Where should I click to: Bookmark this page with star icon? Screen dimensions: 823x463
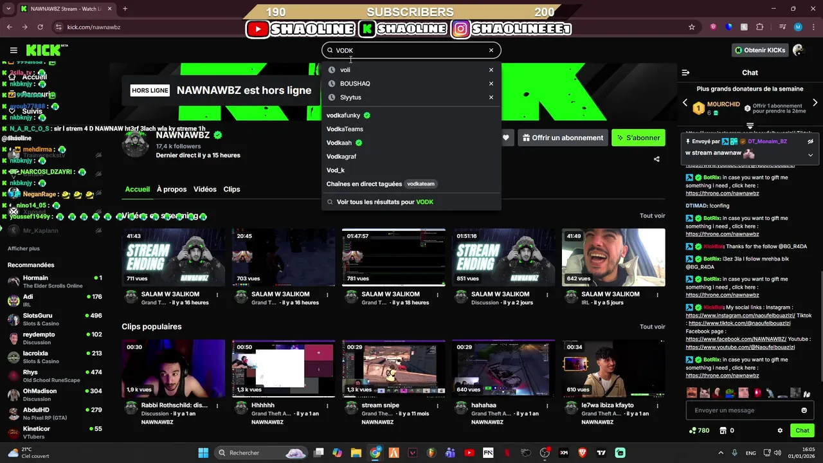click(692, 27)
